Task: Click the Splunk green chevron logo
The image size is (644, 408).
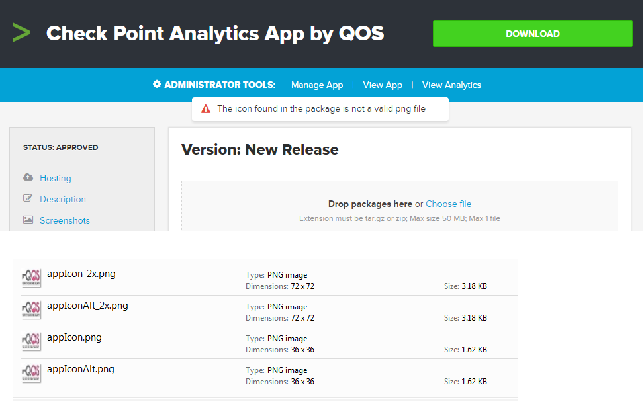Action: [21, 32]
